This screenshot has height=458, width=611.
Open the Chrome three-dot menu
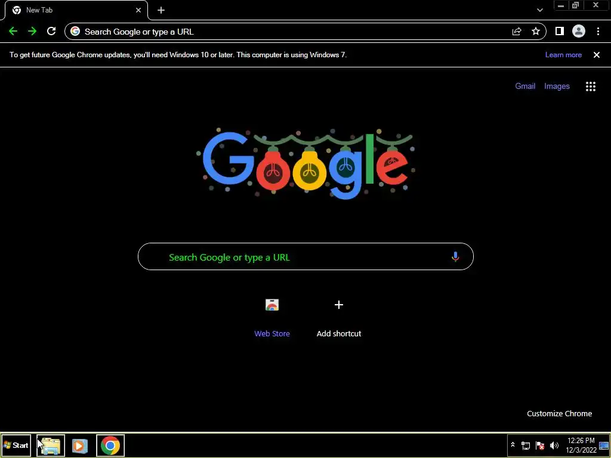[598, 32]
